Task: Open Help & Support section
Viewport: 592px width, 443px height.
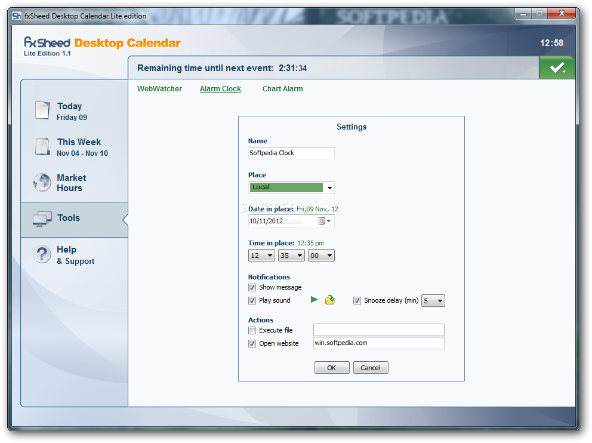Action: pos(75,255)
